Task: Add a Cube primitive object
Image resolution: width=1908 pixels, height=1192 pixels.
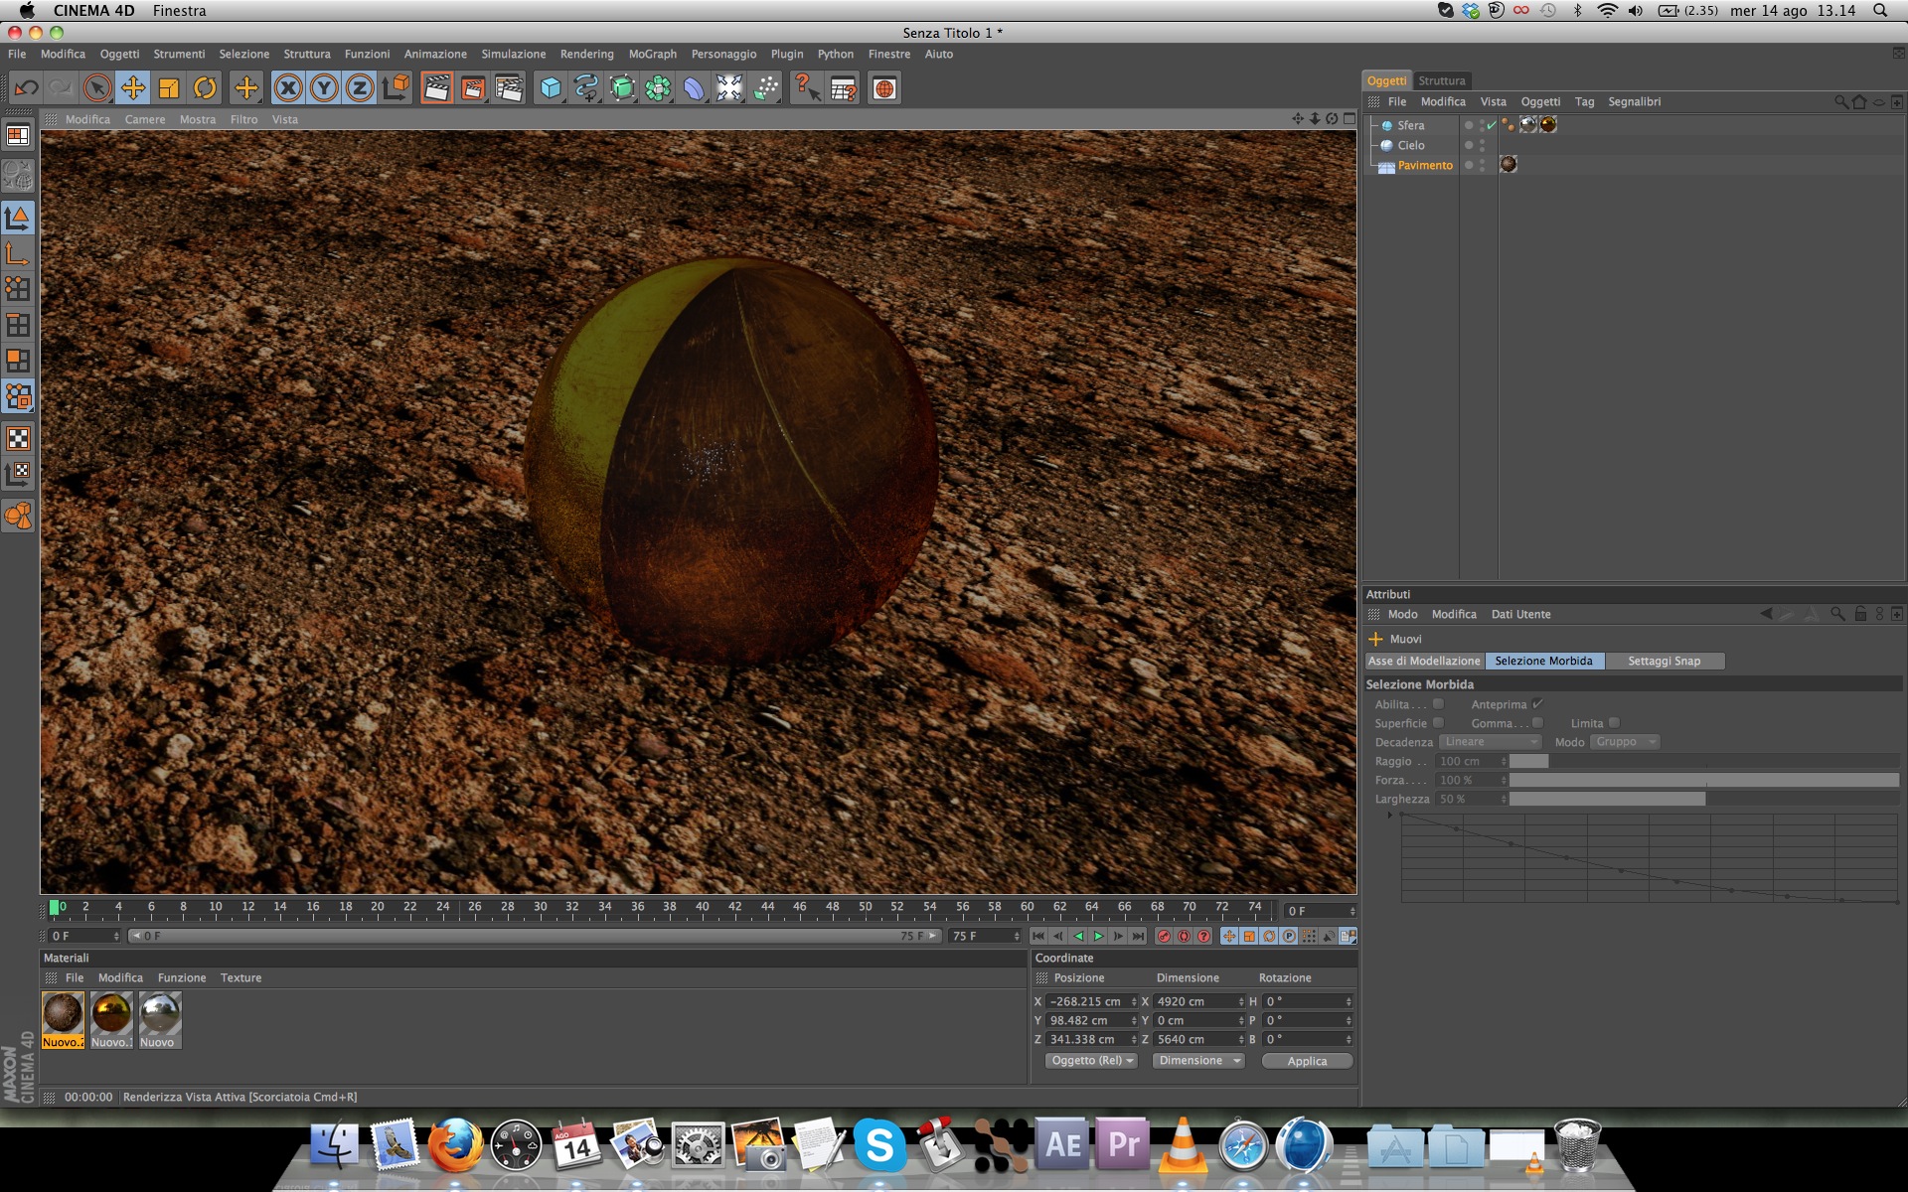Action: click(x=550, y=88)
